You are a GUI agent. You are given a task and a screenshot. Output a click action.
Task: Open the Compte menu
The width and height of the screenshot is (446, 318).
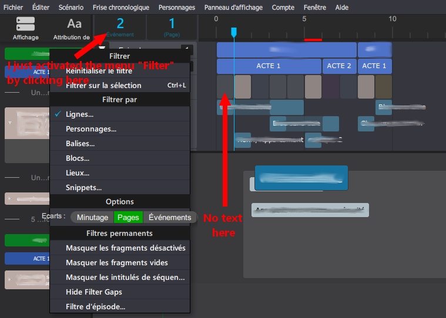[x=283, y=8]
